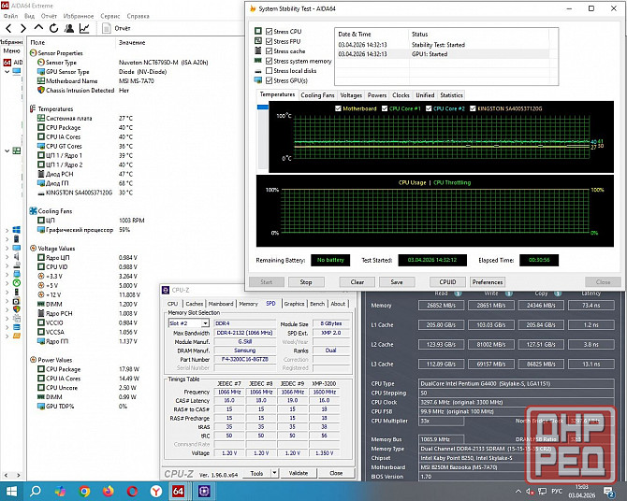The height and width of the screenshot is (501, 627).
Task: Go up one level in AIDA64
Action: 38,27
